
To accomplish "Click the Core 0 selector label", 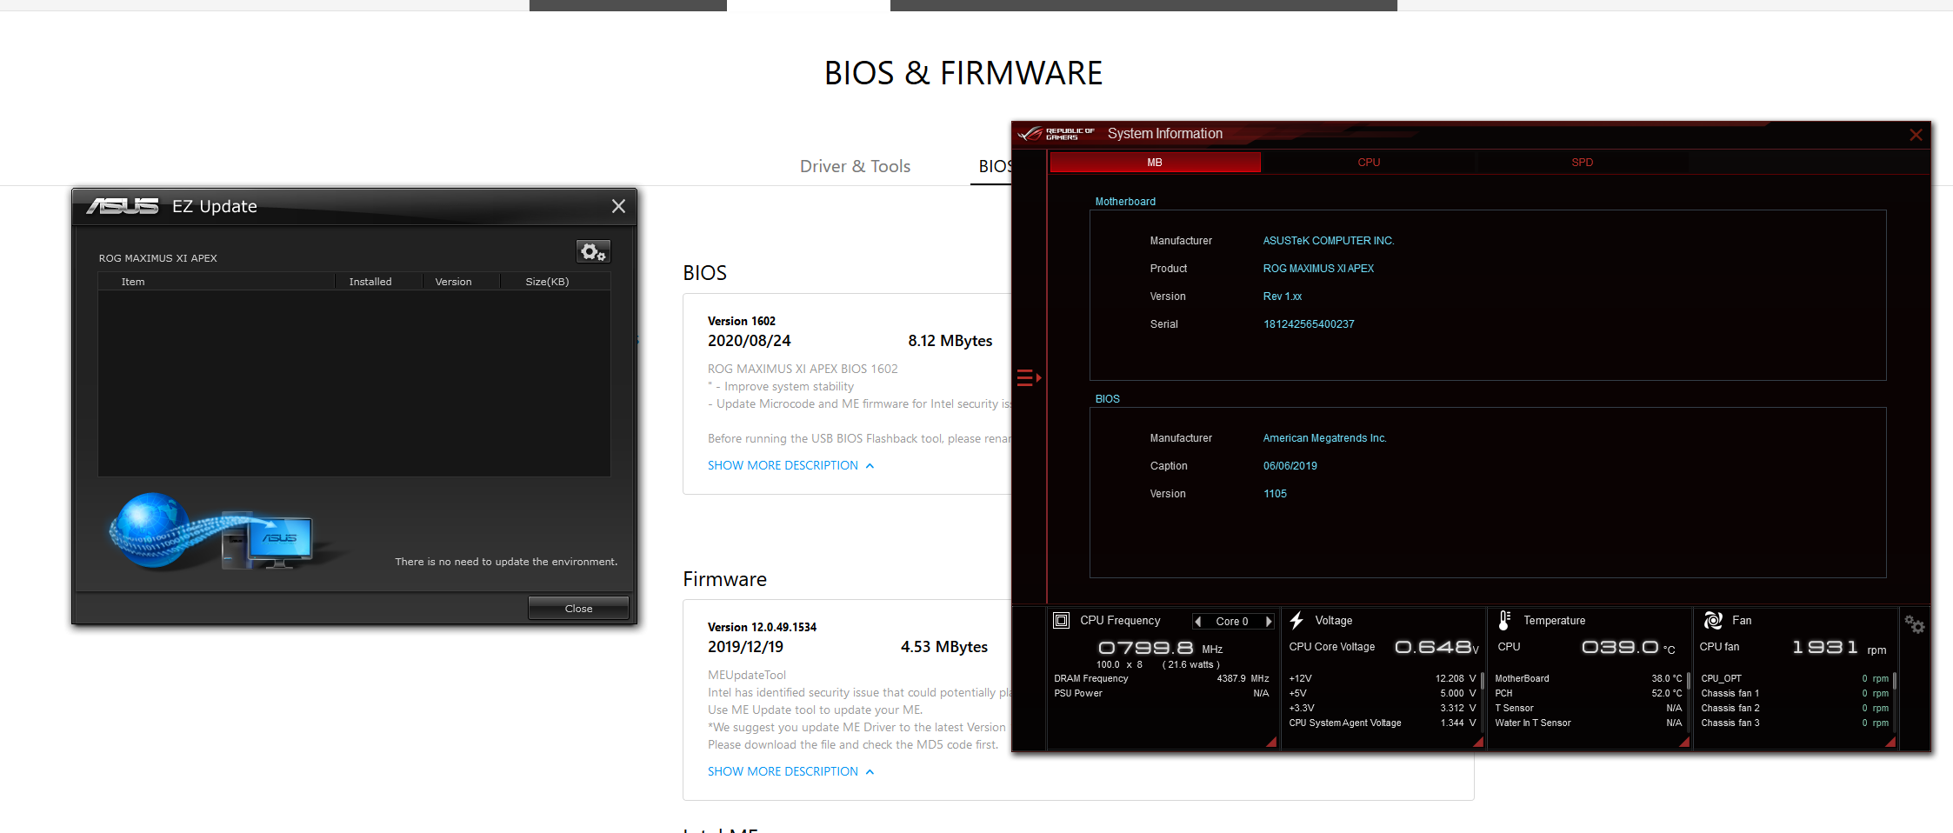I will [x=1232, y=621].
